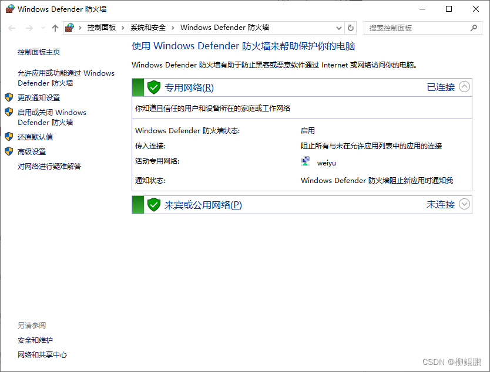
Task: Select 系统和安全 in the breadcrumb path
Action: tap(148, 28)
